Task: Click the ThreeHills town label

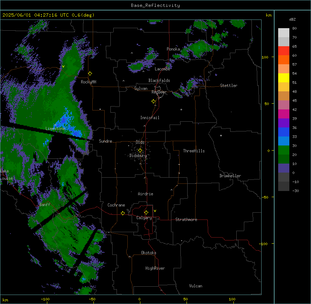Action: [194, 151]
